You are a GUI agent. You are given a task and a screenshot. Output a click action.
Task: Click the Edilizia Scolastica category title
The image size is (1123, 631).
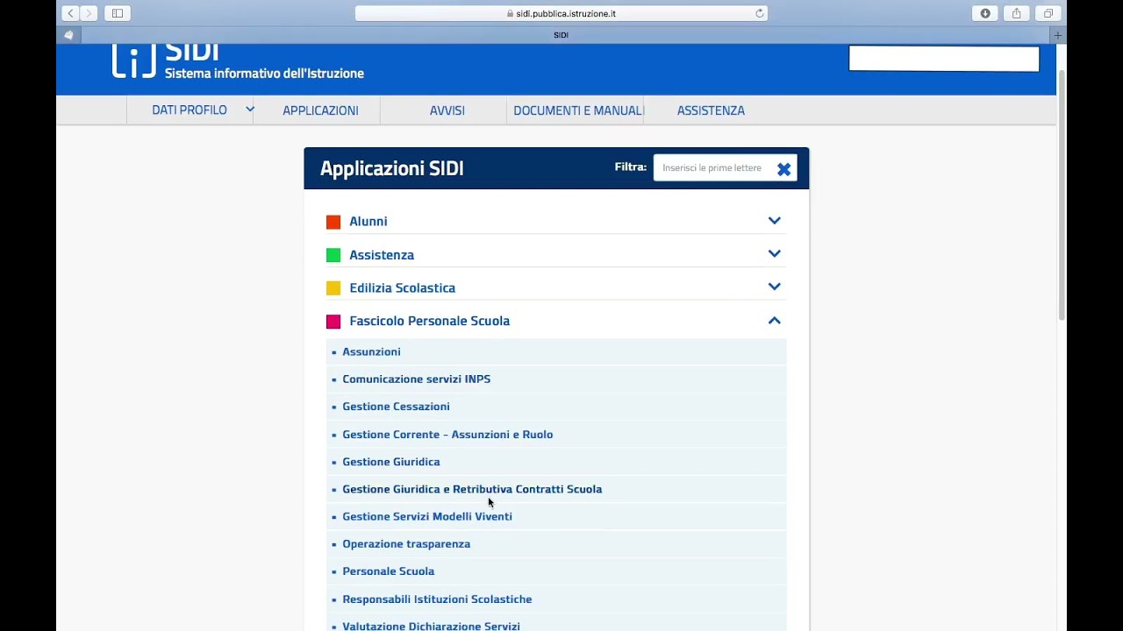pos(403,287)
